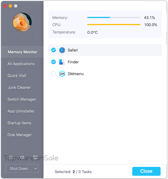Open Disk Manager section

point(20,135)
